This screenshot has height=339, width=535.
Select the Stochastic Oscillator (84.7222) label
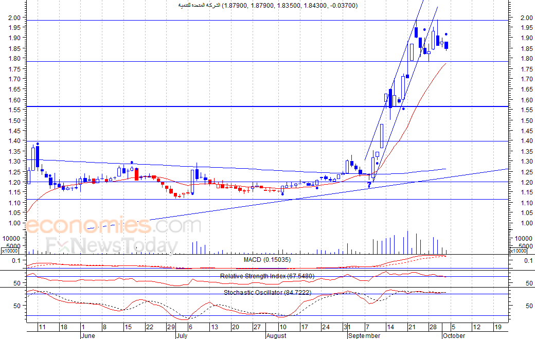(267, 292)
